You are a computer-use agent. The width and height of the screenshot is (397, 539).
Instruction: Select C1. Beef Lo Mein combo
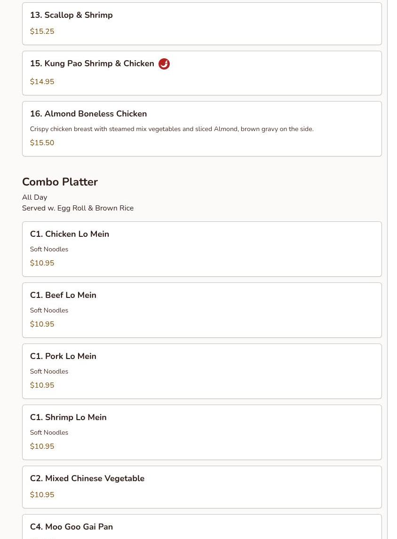click(x=202, y=310)
